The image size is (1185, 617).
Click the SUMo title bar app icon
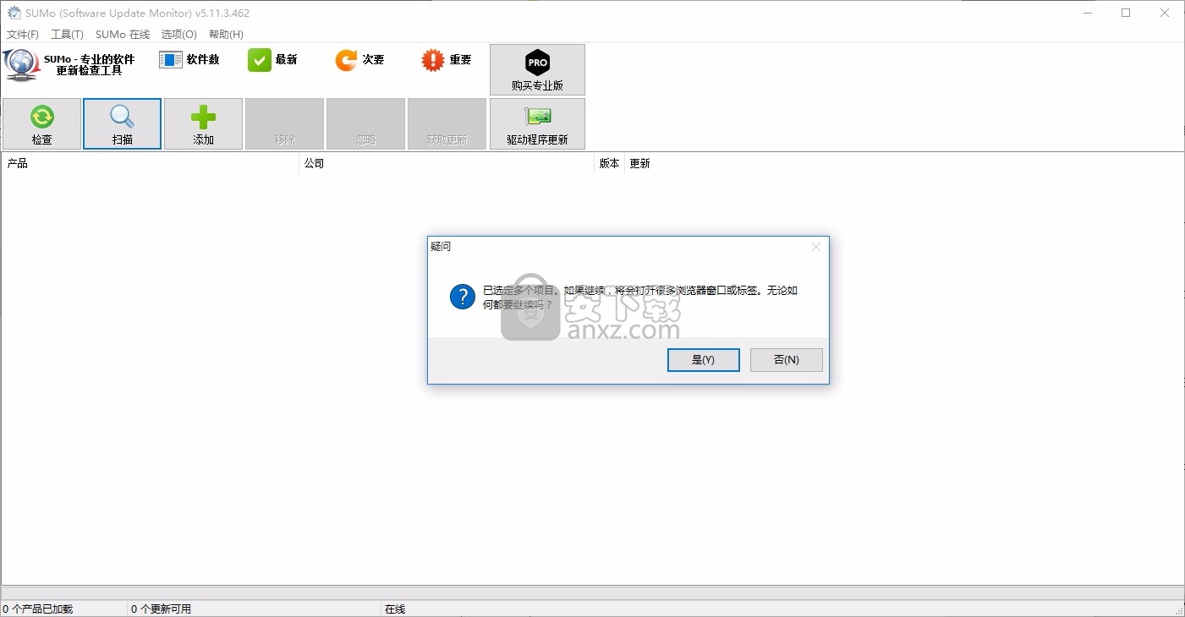pyautogui.click(x=14, y=13)
